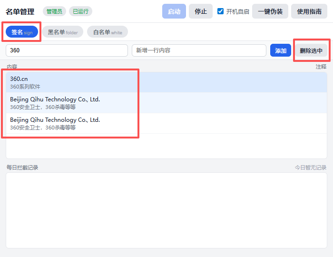
Task: Switch to the 签名 sign tab
Action: tap(22, 32)
